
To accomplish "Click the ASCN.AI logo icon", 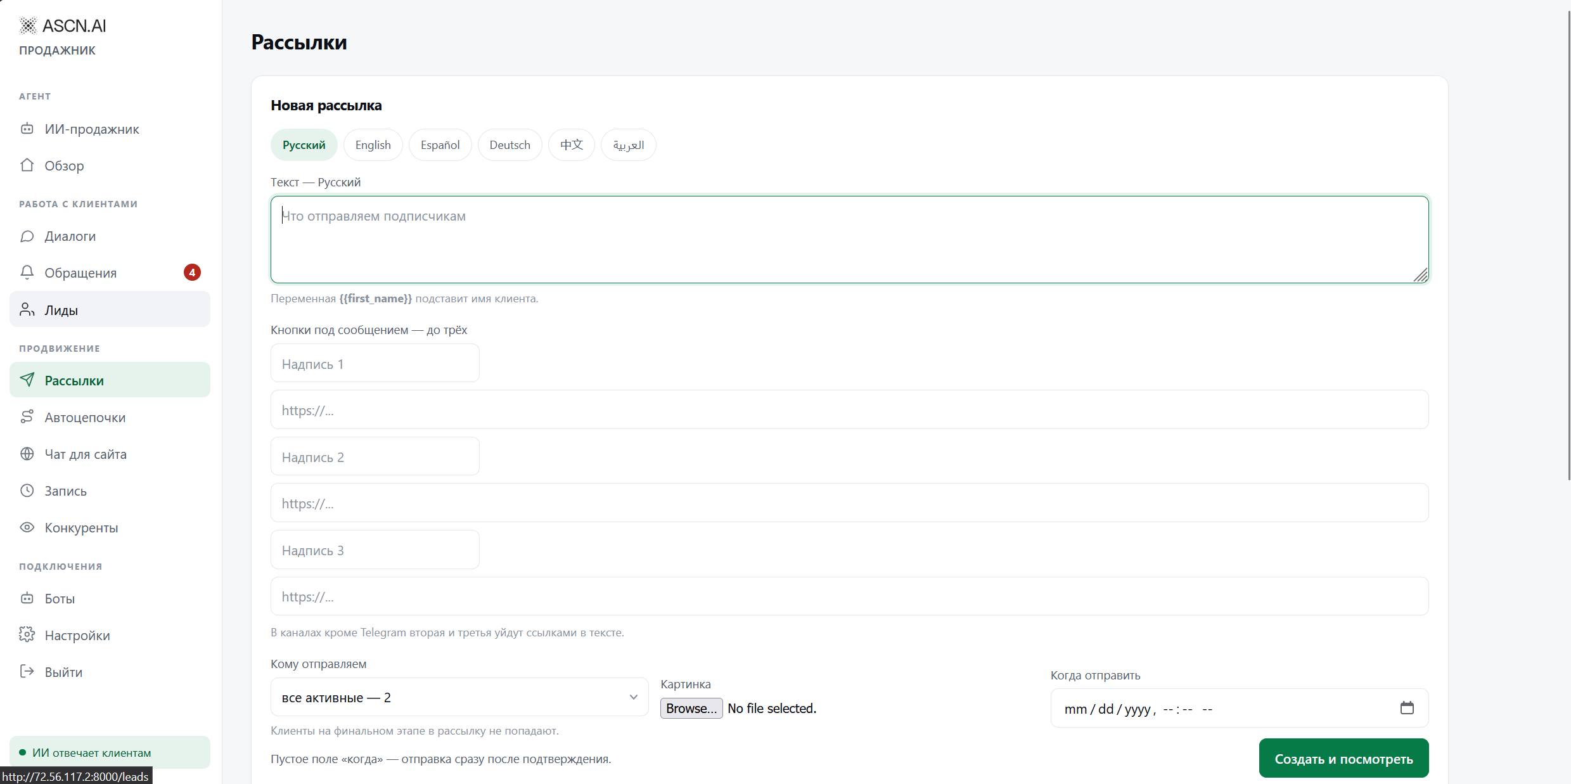I will click(28, 25).
